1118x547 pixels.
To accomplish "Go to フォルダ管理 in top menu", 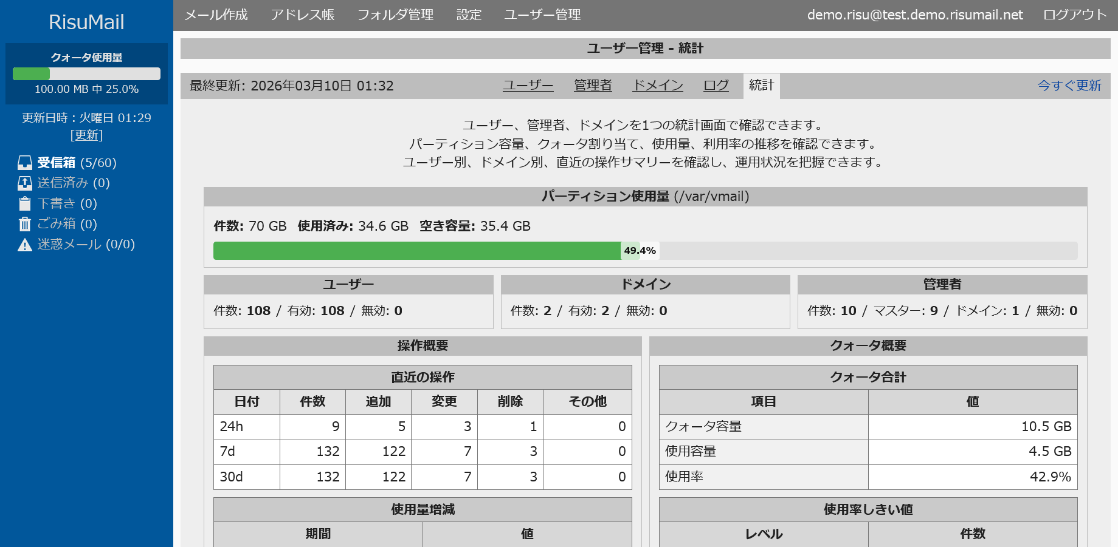I will [395, 15].
